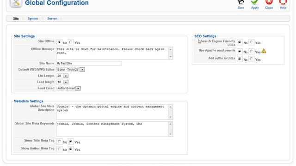Set Show Title Meta Tag to Yes

(71, 142)
